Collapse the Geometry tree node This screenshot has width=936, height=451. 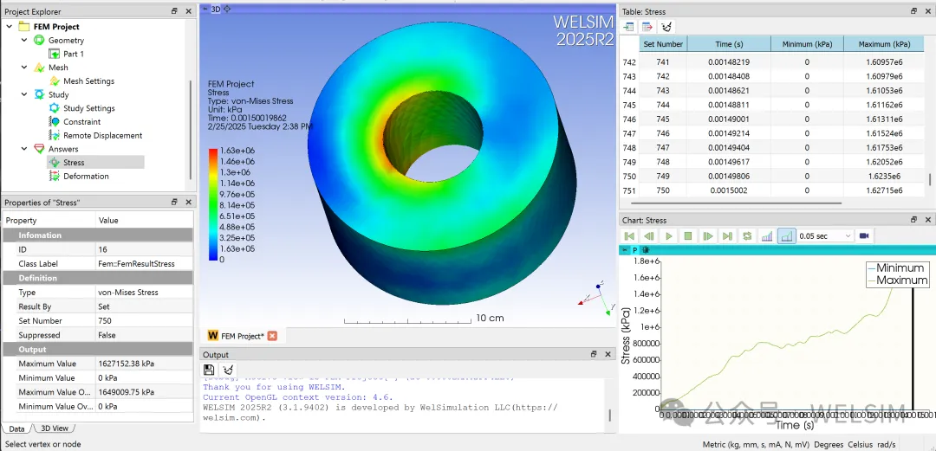[24, 40]
